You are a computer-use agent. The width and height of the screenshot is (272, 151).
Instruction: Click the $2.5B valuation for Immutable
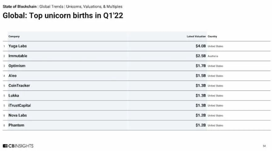point(201,56)
